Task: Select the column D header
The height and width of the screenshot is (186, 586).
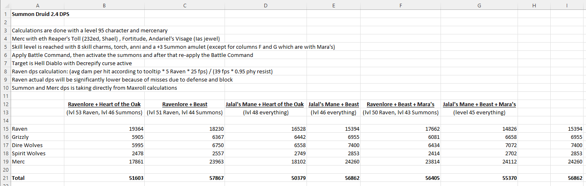Action: [265, 5]
